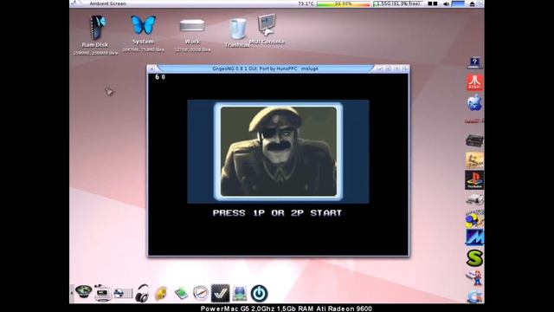The width and height of the screenshot is (554, 312).
Task: Open the Trashcan icon
Action: click(237, 29)
